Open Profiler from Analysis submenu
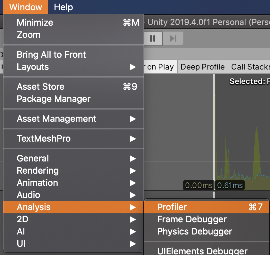This screenshot has width=270, height=255. (207, 207)
